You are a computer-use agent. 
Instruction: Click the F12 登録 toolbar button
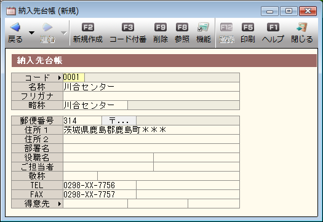click(226, 33)
